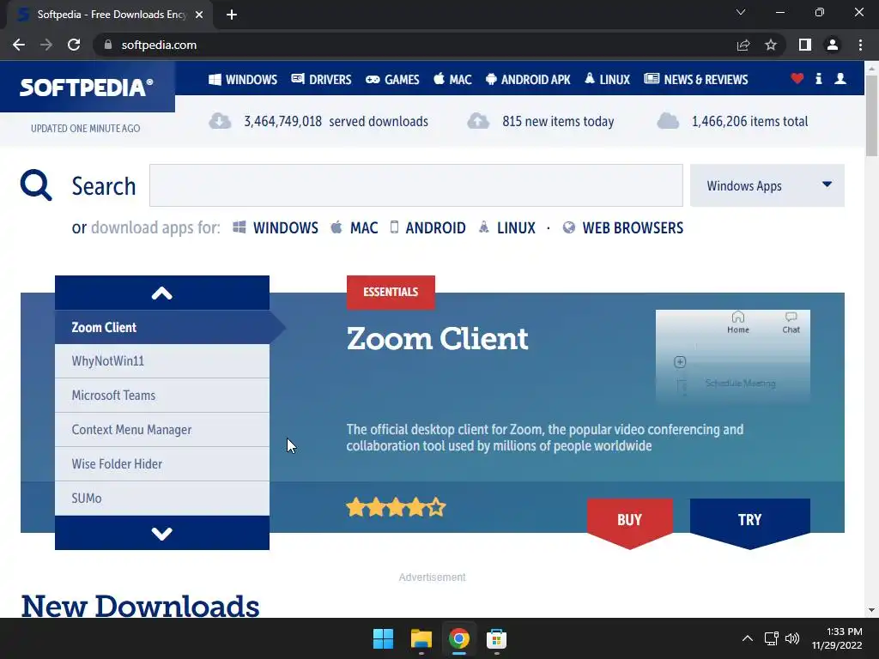
Task: Click the blue TRY button
Action: click(749, 523)
